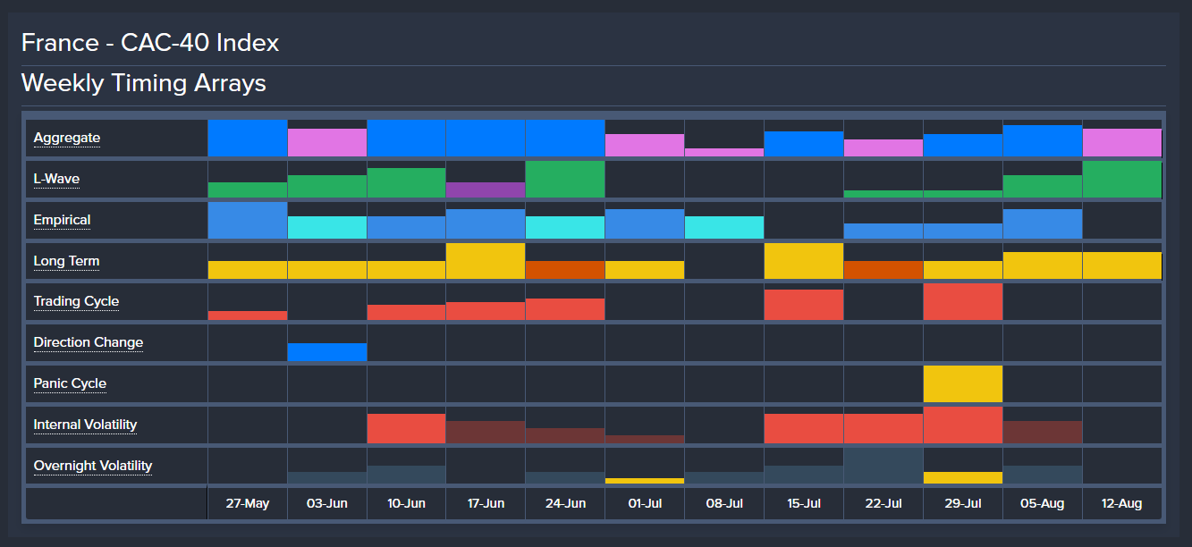Screen dimensions: 1192x547
Task: Click the 08-Jul date column label
Action: (x=724, y=503)
